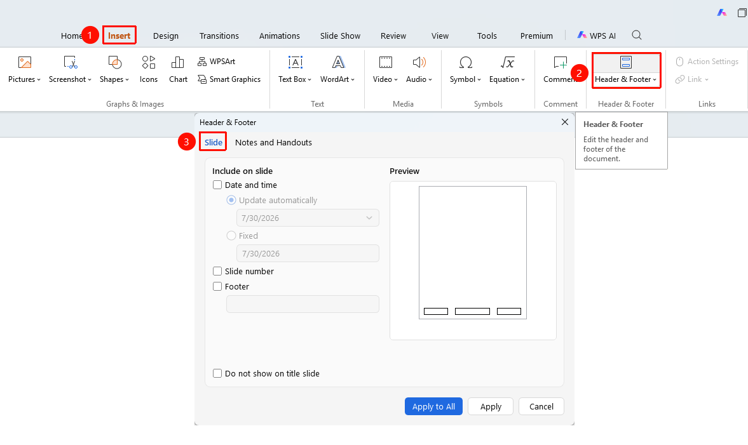748x445 pixels.
Task: Insert an Equation
Action: click(507, 70)
